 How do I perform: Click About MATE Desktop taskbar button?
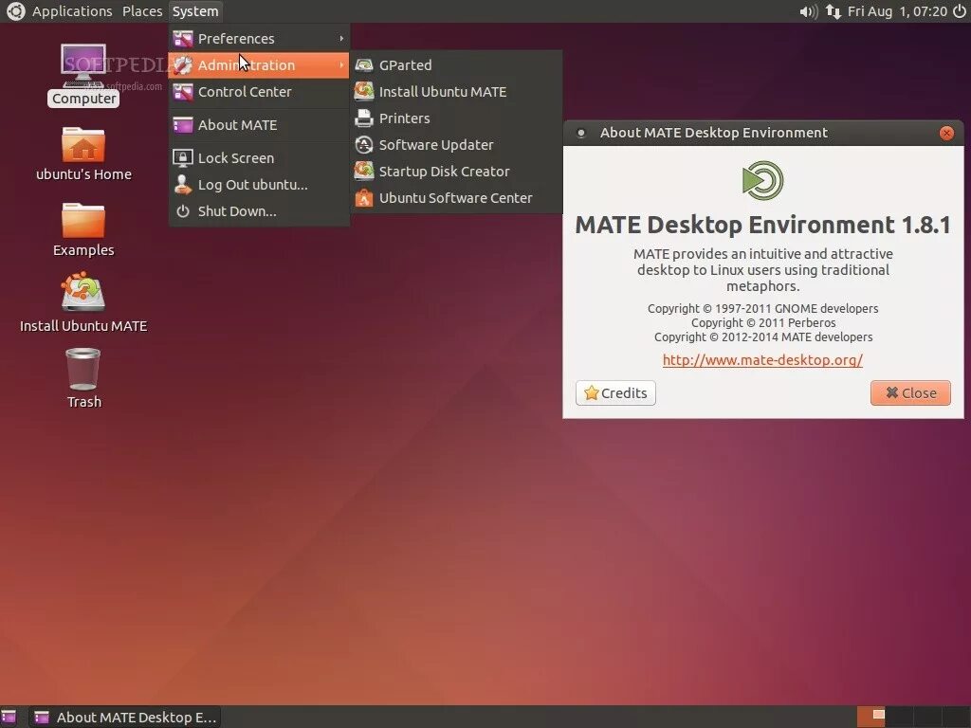click(x=124, y=717)
